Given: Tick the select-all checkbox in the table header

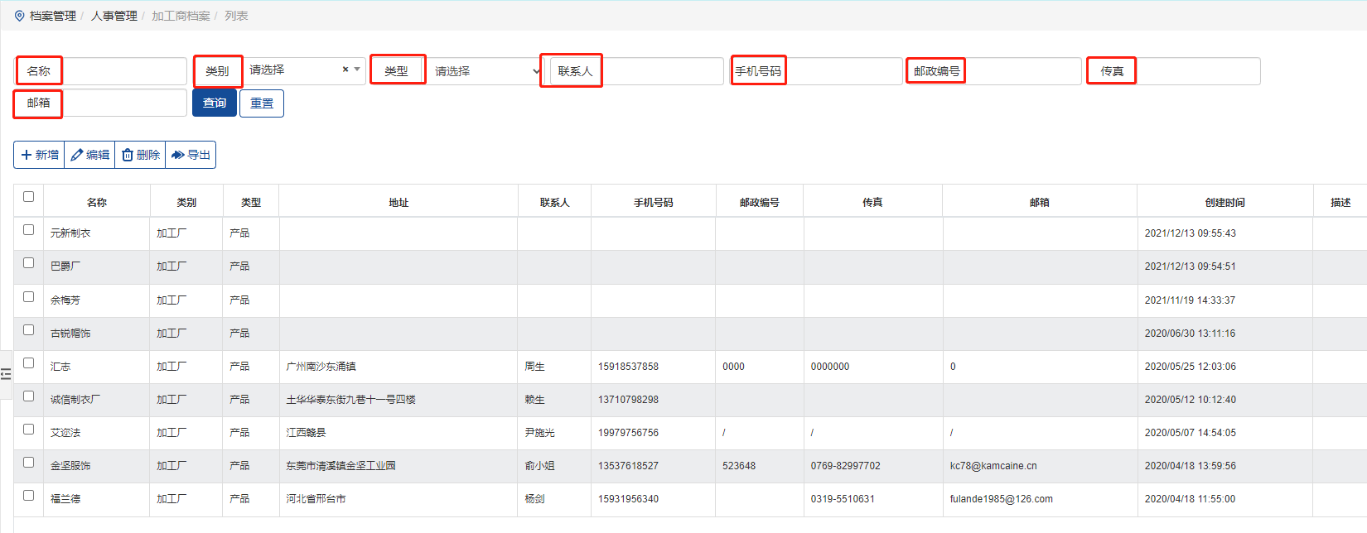Looking at the screenshot, I should [28, 197].
